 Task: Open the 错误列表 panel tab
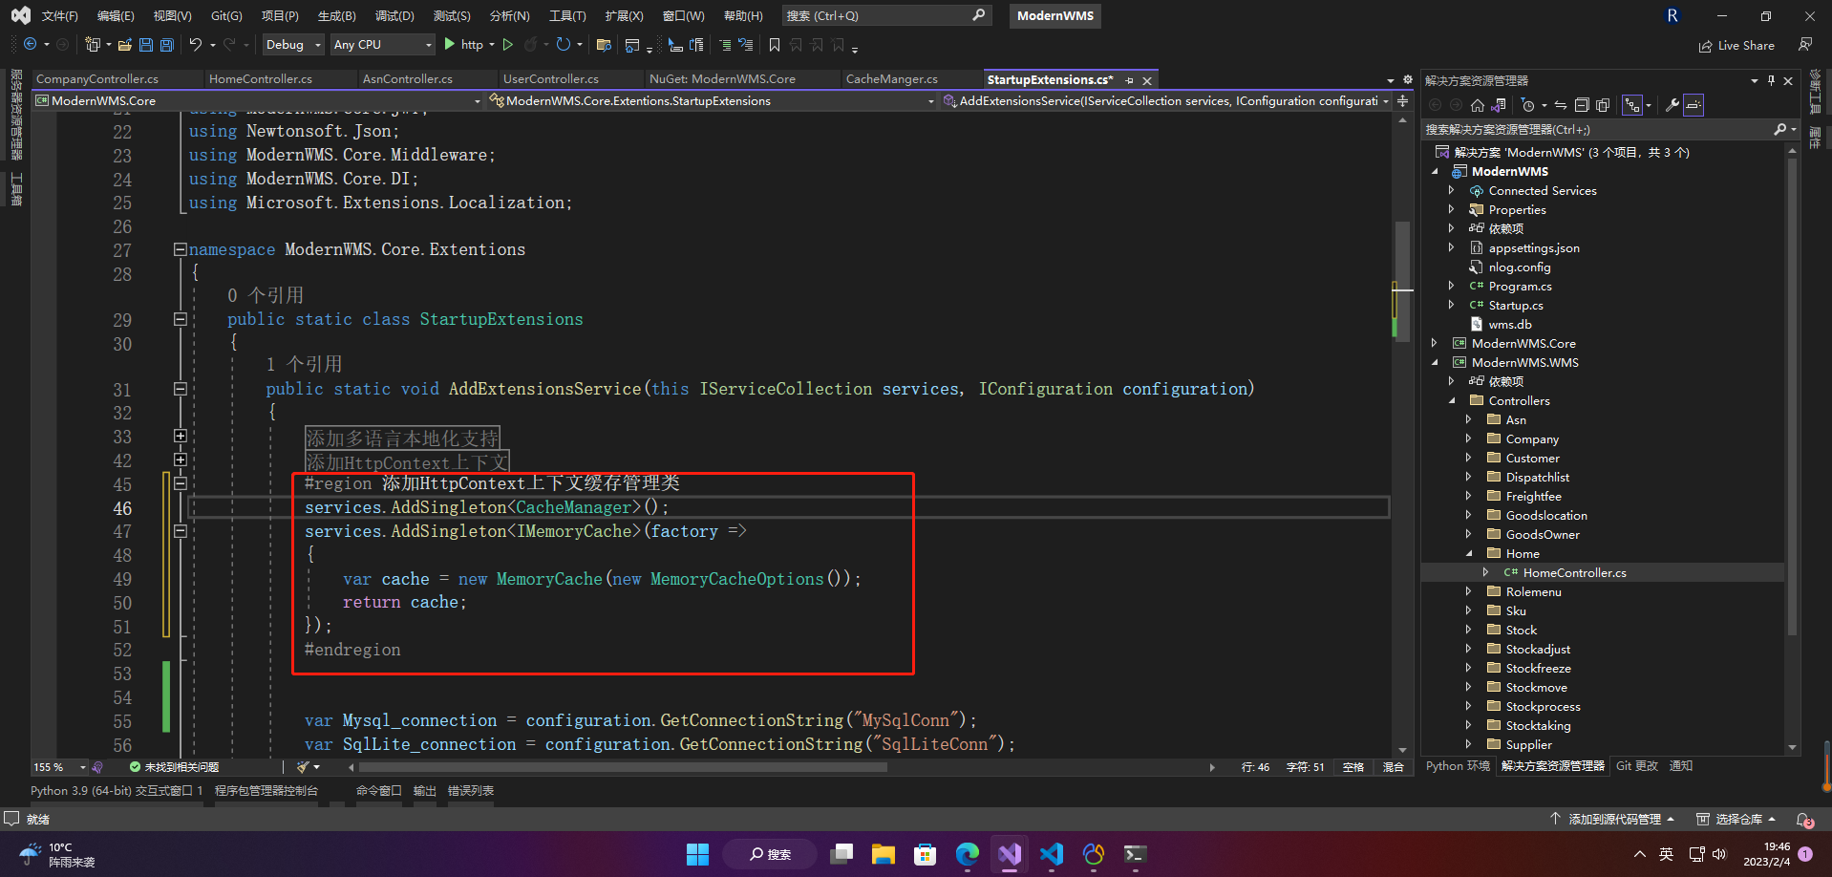point(471,790)
